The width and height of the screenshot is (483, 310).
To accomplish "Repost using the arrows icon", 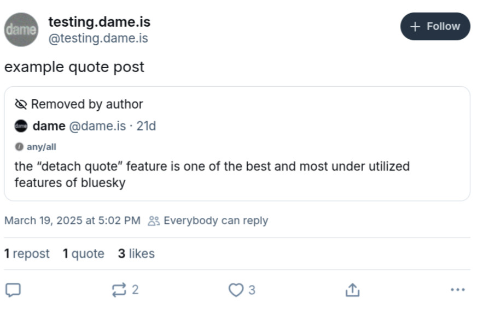I will click(x=119, y=290).
